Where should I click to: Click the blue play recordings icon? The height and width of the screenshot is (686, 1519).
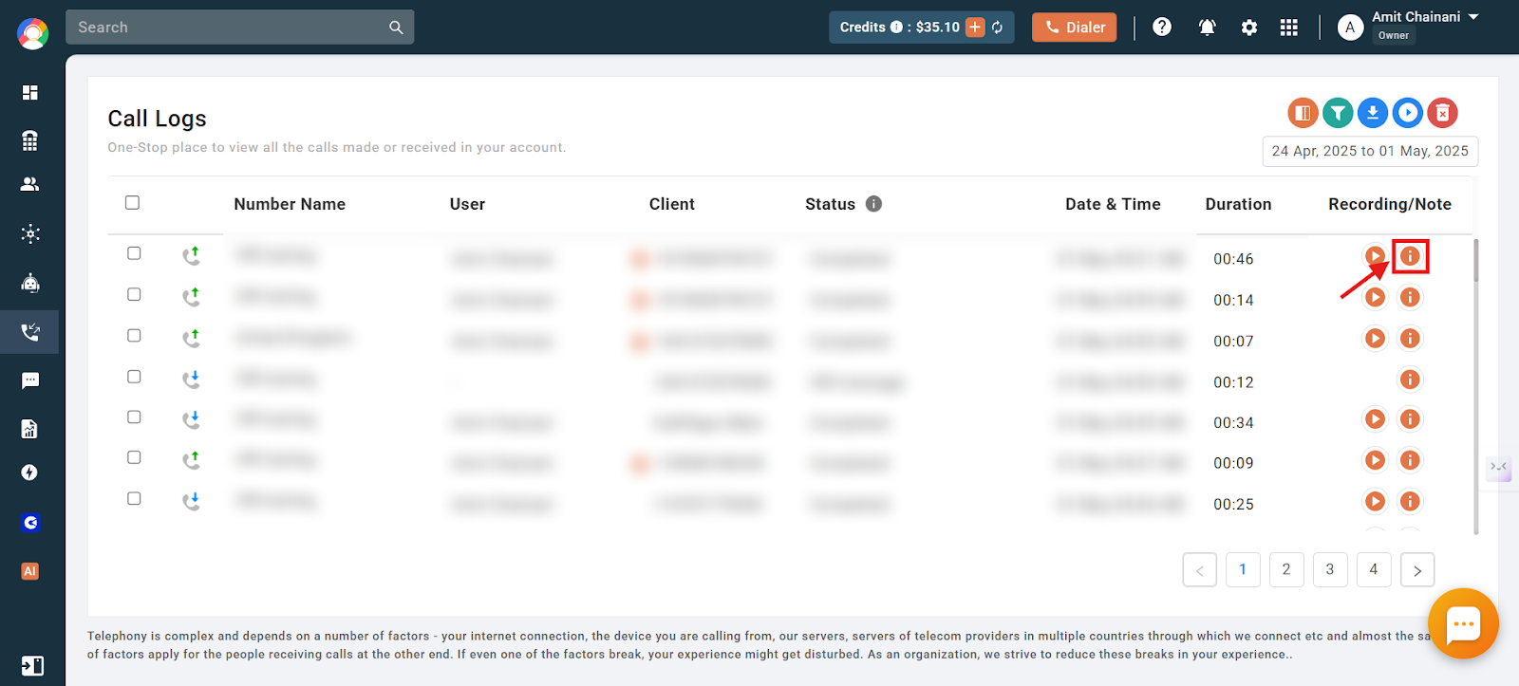pos(1408,113)
